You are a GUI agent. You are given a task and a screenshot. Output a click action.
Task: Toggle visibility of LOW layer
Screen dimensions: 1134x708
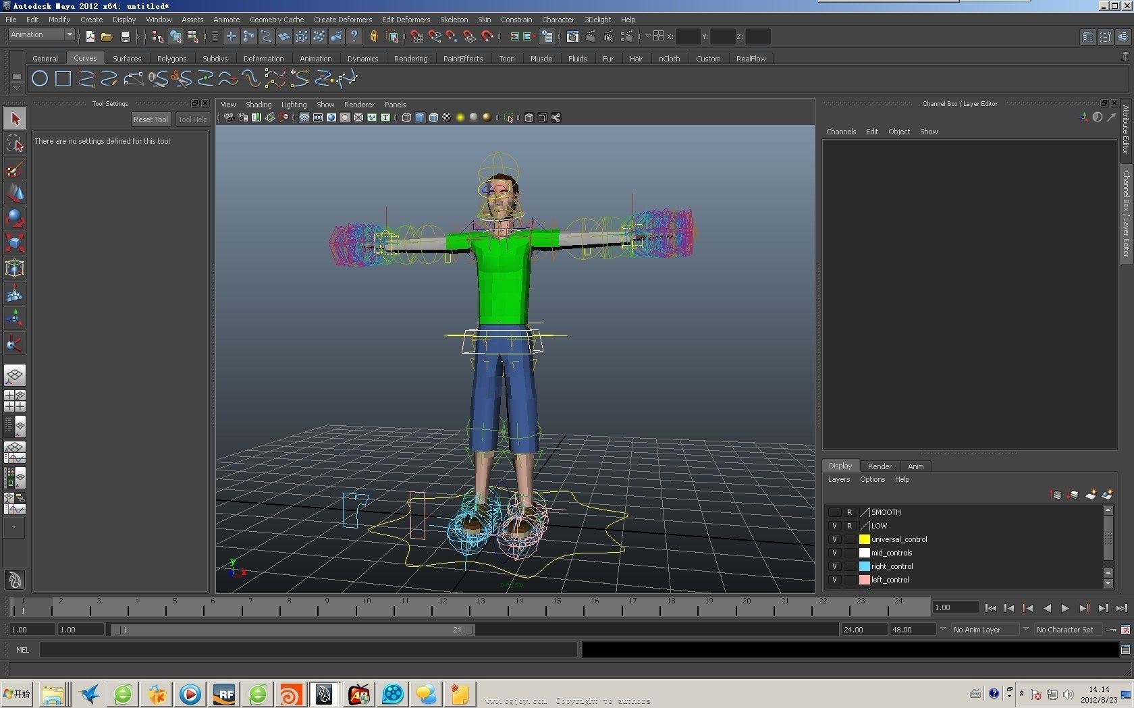tap(835, 526)
